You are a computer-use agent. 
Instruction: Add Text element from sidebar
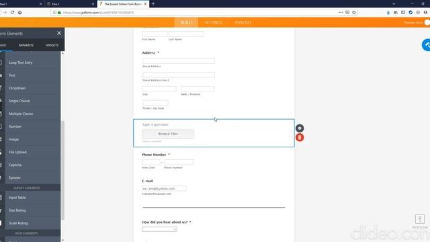click(x=30, y=75)
